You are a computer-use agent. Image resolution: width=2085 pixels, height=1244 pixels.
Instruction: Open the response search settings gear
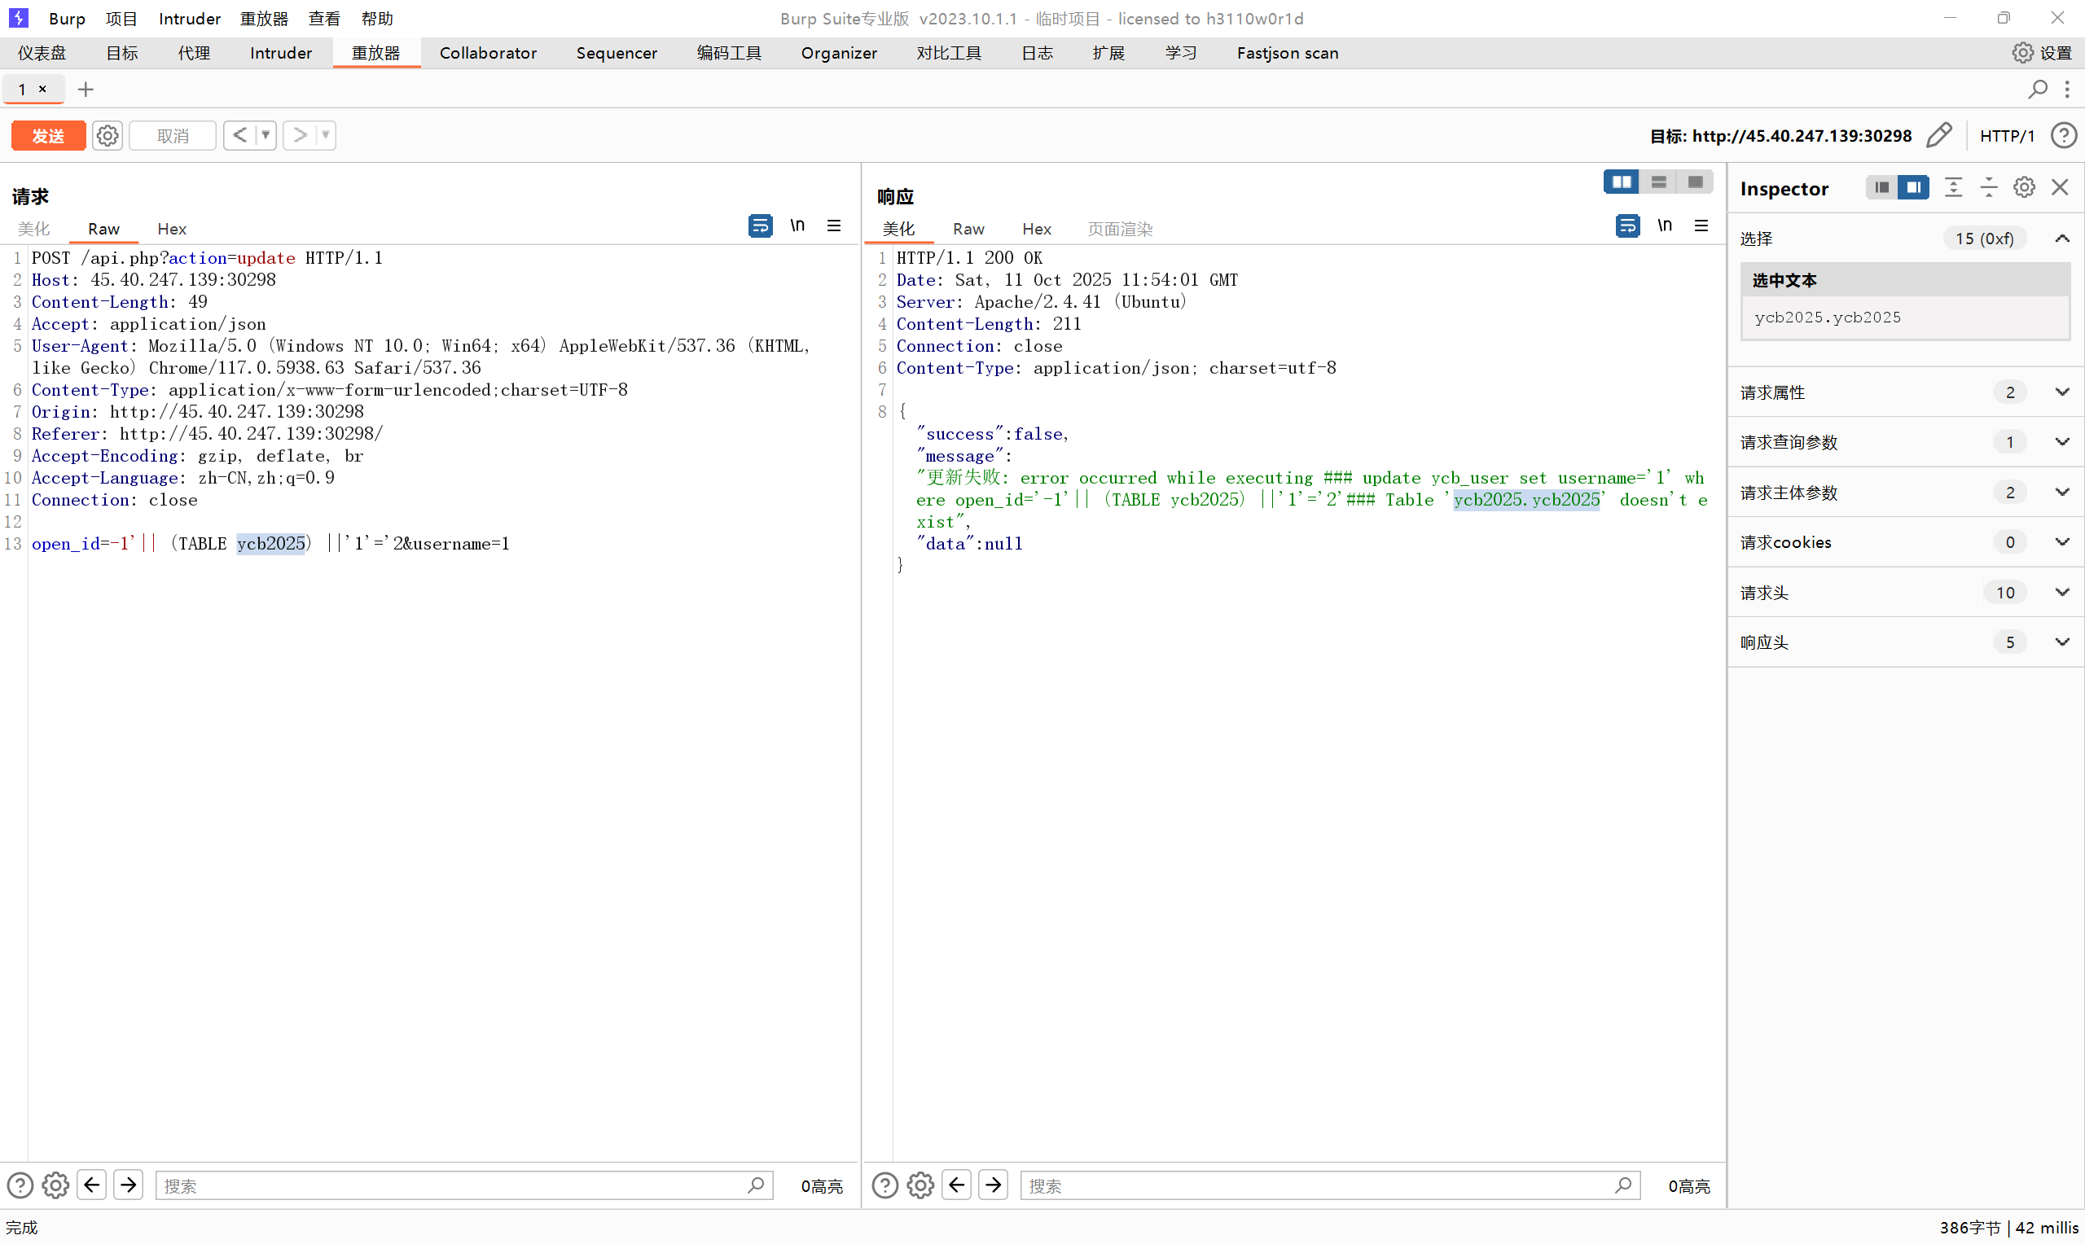pyautogui.click(x=920, y=1185)
